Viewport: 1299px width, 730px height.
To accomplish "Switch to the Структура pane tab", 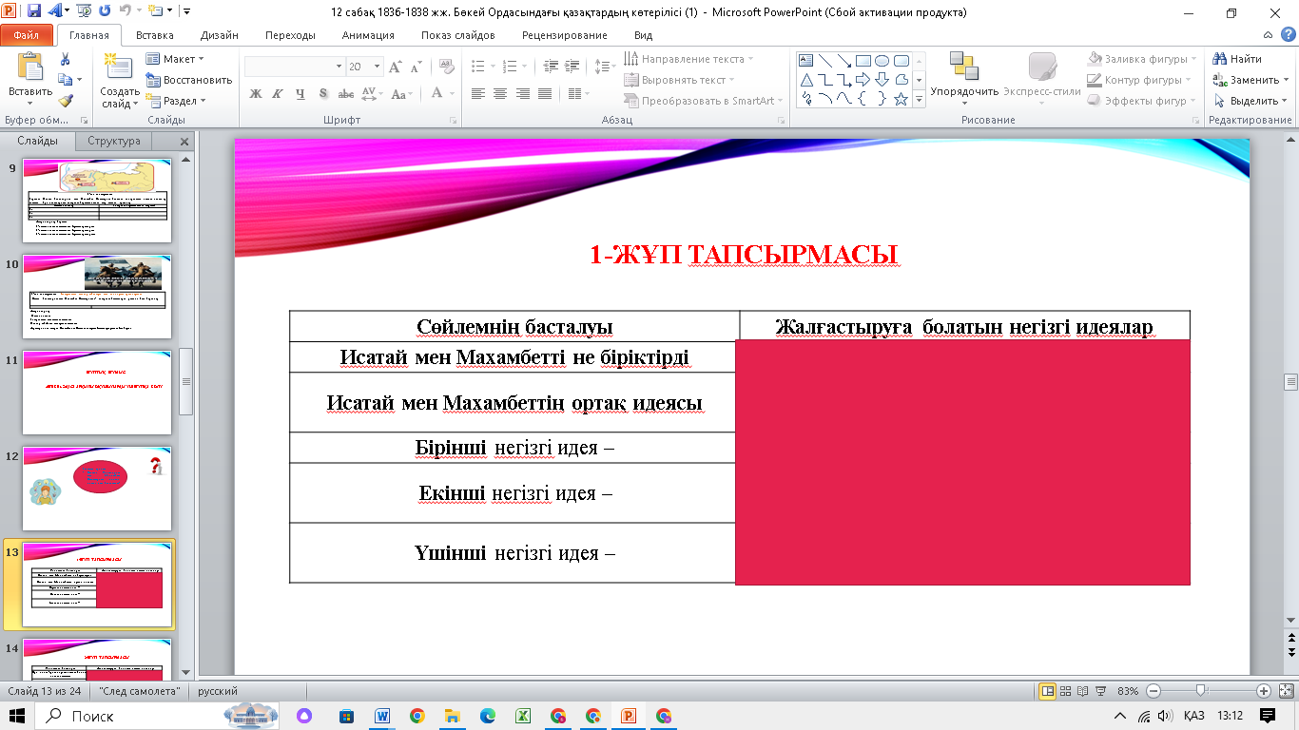I will tap(114, 141).
